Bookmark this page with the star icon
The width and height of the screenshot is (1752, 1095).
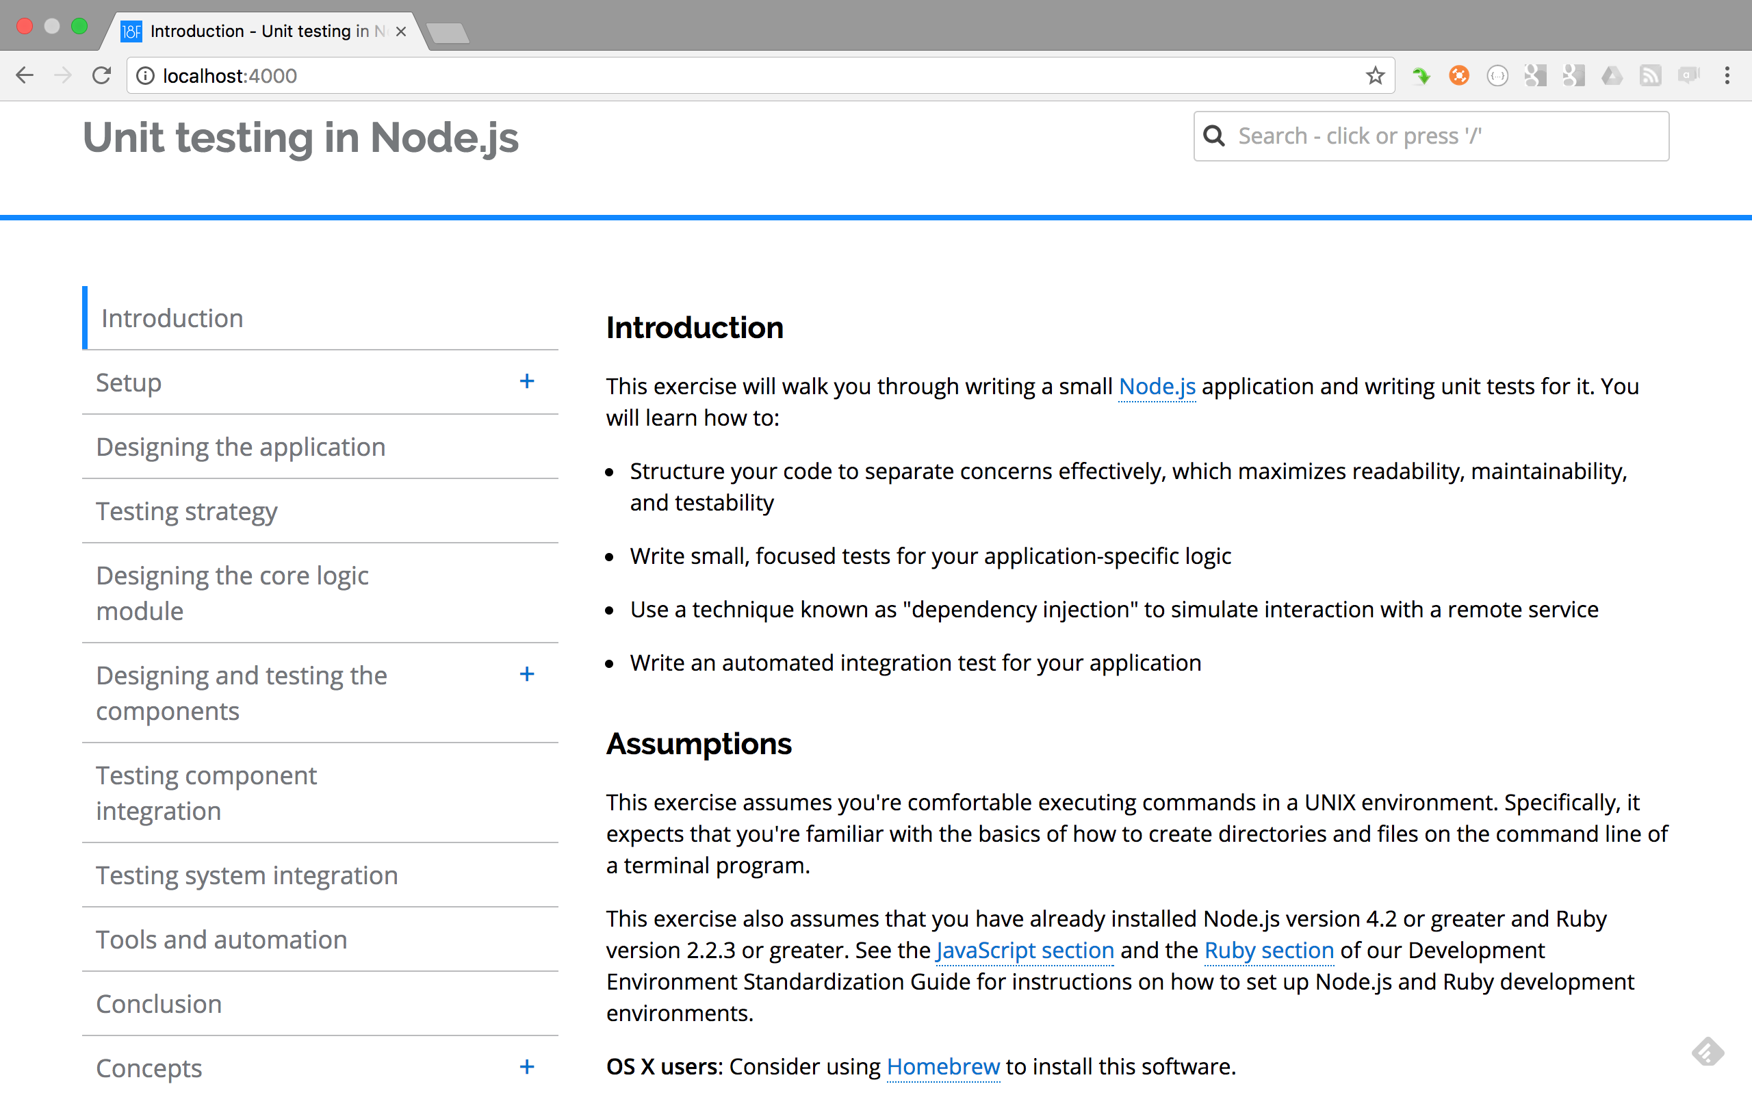1375,75
